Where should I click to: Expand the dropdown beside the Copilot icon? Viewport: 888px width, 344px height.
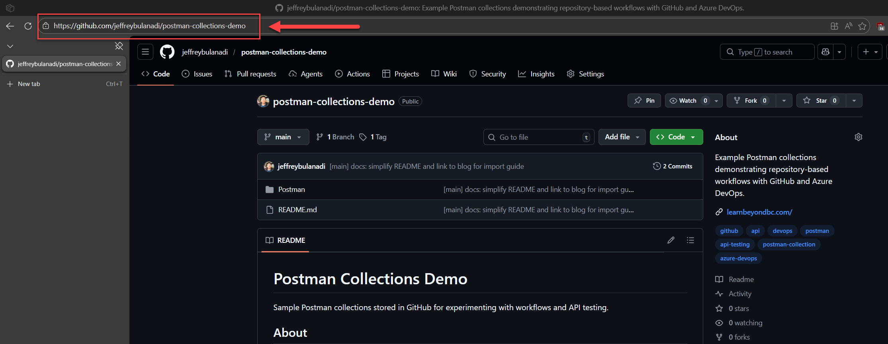point(839,52)
